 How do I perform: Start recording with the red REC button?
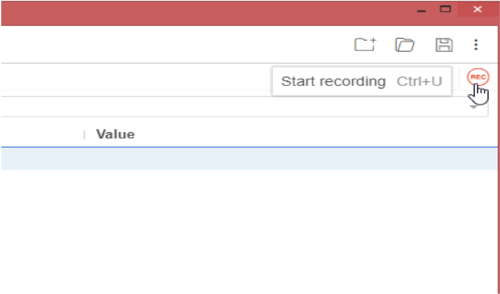(x=477, y=77)
